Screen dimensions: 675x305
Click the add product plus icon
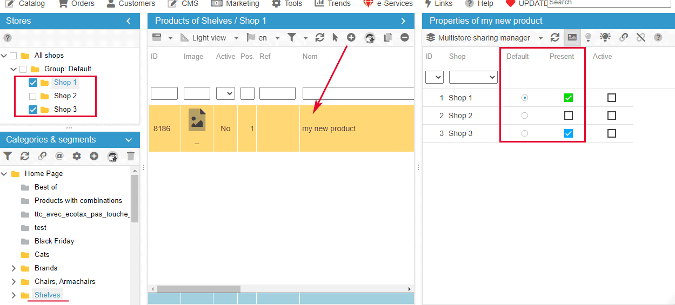tap(351, 38)
